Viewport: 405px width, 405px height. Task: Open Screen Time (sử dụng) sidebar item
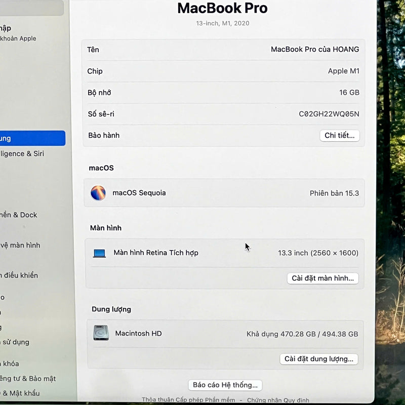(x=15, y=342)
